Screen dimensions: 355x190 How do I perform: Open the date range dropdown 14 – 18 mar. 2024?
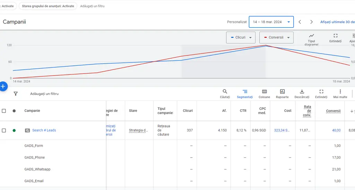tap(271, 22)
